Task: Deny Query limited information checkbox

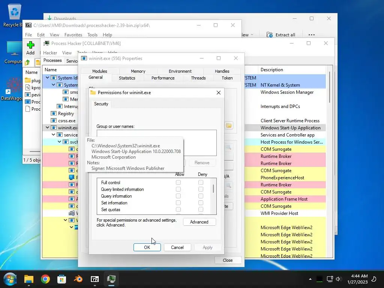Action: pos(201,189)
